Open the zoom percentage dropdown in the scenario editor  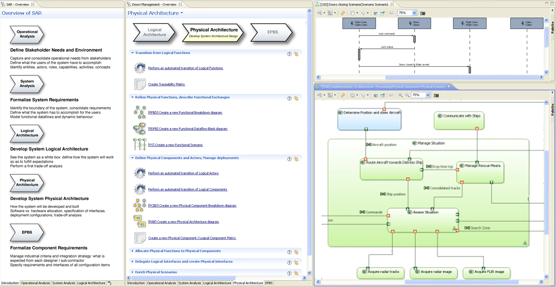click(x=414, y=13)
